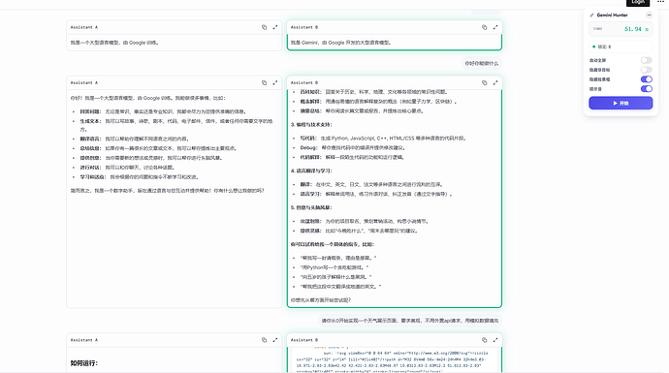
Task: Click 'Assistant A' label above '如何运行'
Action: coord(84,340)
